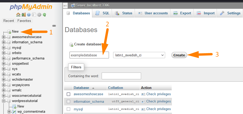Open phpMyAdmin documentation question mark icon
The width and height of the screenshot is (243, 114).
[x=29, y=15]
